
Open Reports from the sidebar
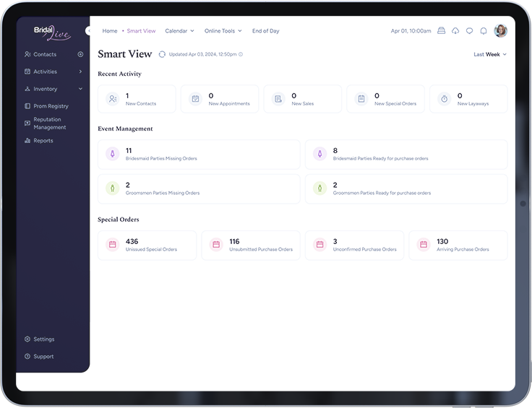coord(43,141)
